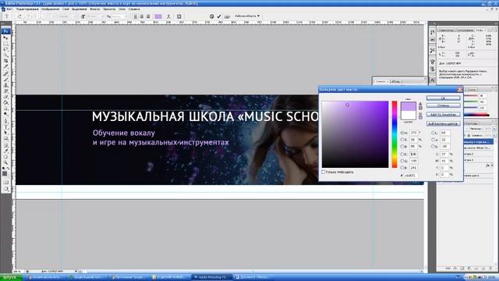Image resolution: width=499 pixels, height=281 pixels.
Task: Switch to Документ1 Microsoft Word taskbar item
Action: 253,278
